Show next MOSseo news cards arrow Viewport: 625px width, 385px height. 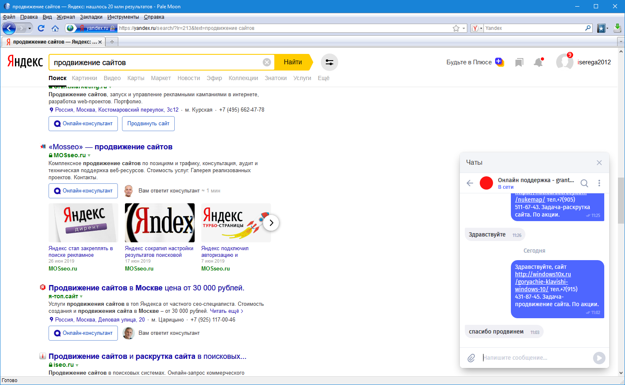(x=271, y=223)
